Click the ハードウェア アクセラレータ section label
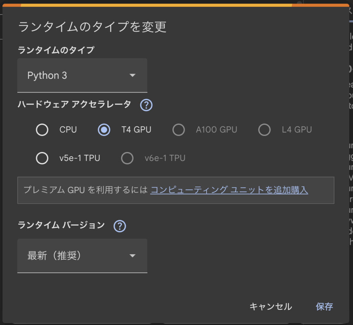Image resolution: width=353 pixels, height=325 pixels. 74,104
